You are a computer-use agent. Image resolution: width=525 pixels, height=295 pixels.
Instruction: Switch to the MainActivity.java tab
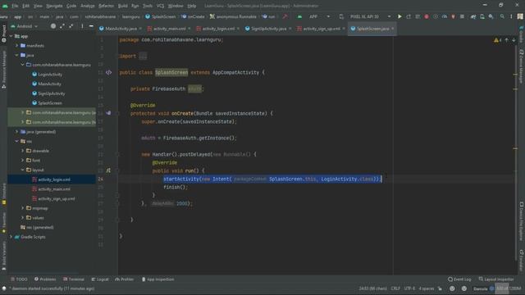pos(121,29)
